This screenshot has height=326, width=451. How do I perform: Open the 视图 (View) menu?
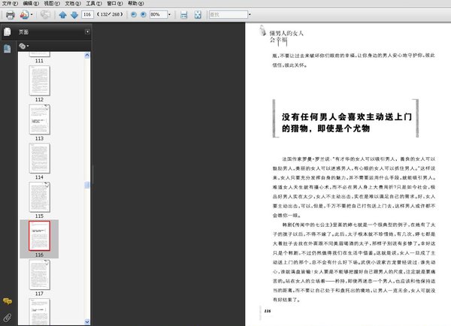(x=49, y=4)
